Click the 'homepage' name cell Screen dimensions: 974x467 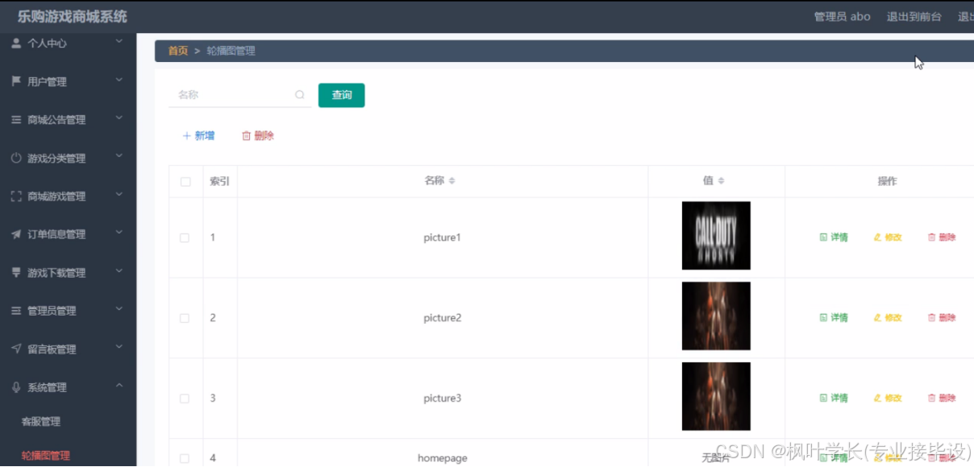[x=443, y=458]
